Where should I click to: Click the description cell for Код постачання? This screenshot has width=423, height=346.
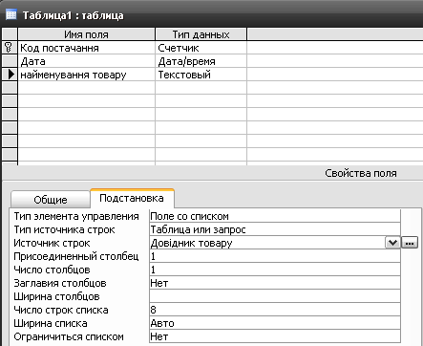tap(335, 48)
